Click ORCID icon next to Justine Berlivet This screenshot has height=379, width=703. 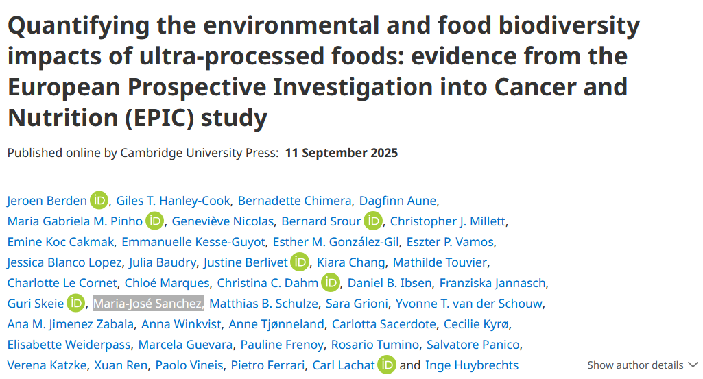[x=300, y=262]
